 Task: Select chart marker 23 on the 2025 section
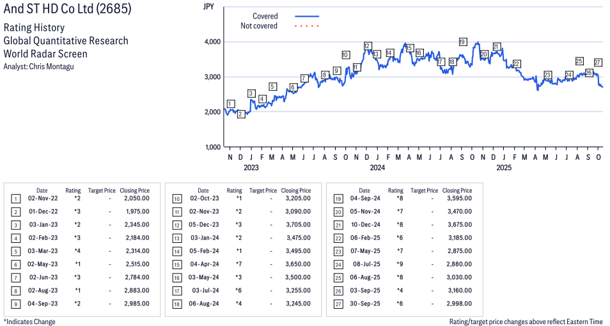point(547,75)
